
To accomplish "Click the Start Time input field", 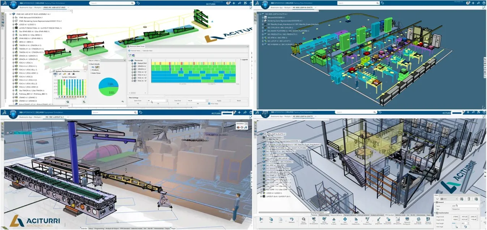I will [157, 101].
